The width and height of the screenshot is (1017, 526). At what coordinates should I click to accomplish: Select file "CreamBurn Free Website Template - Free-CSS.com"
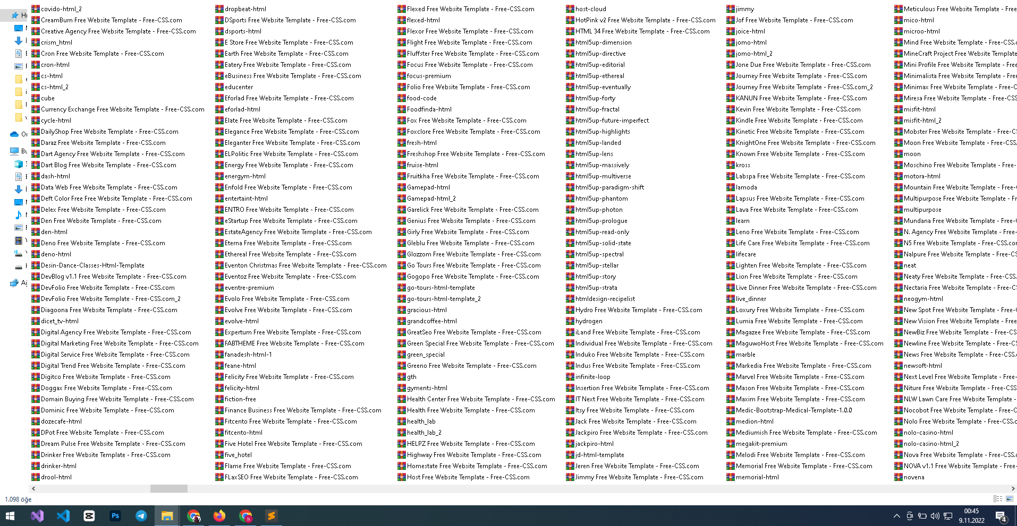point(107,20)
